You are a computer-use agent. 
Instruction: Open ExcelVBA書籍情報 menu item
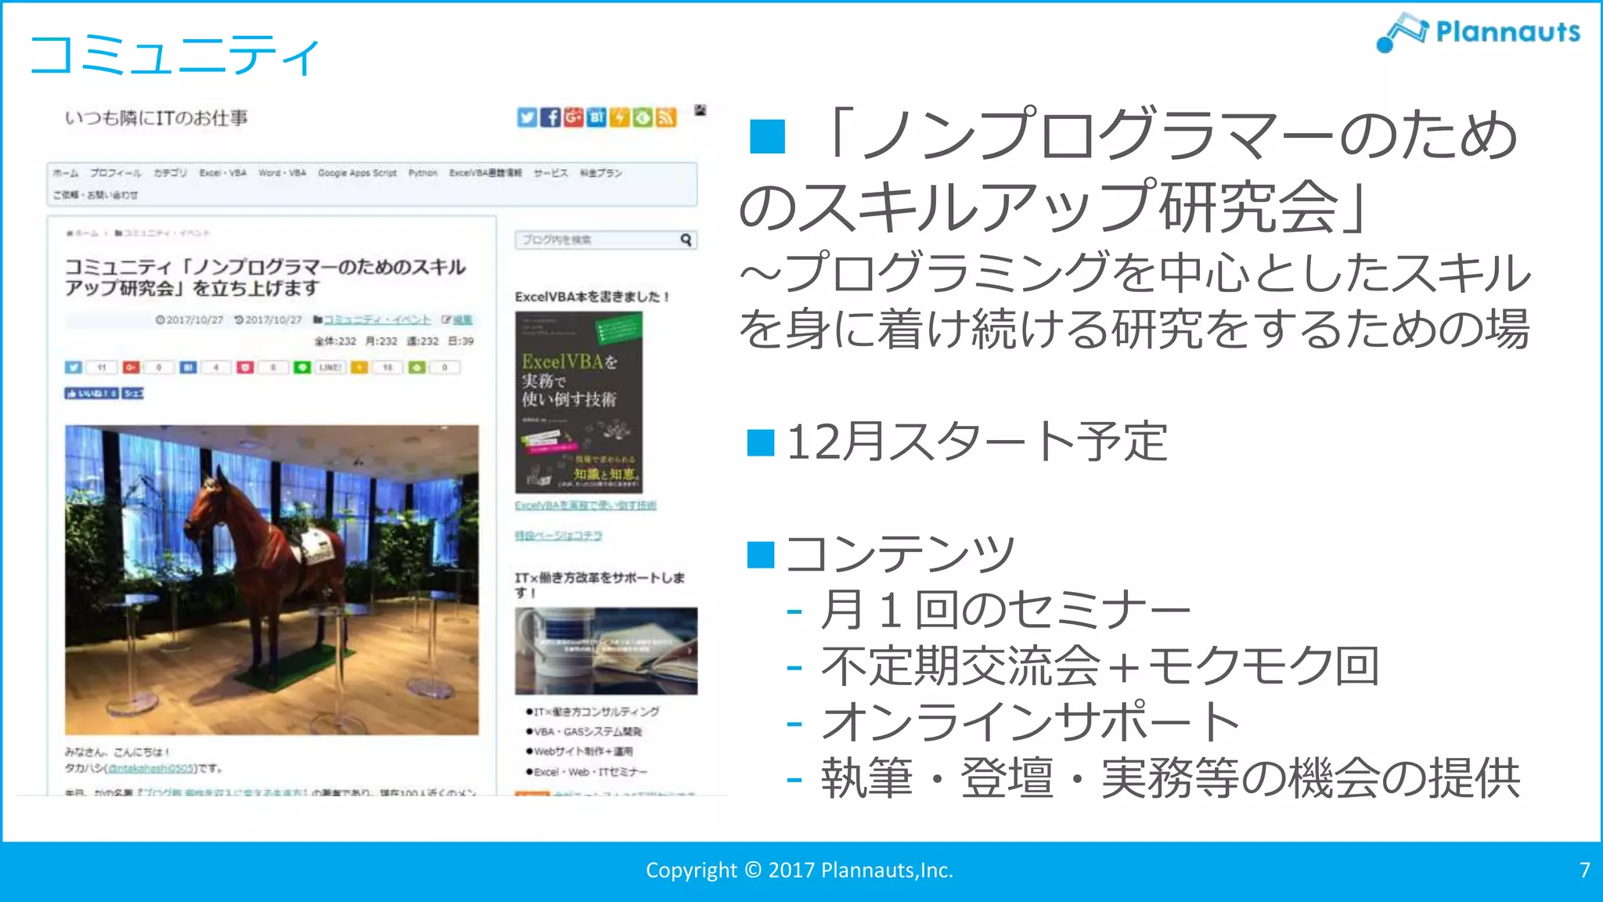[485, 173]
